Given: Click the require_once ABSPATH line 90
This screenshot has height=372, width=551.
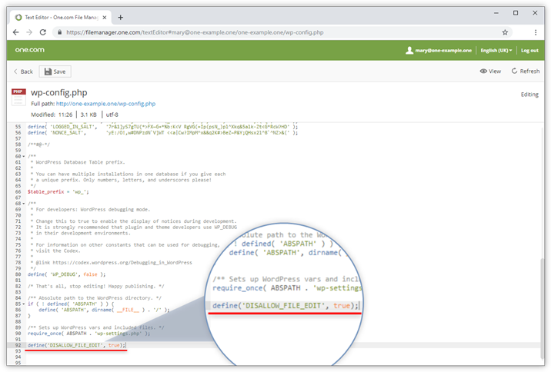Looking at the screenshot, I should [89, 334].
